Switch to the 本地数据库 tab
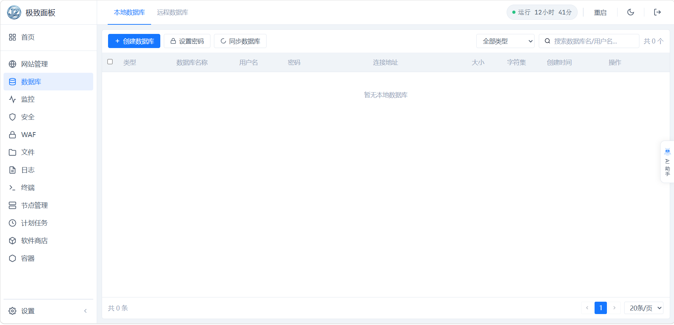Viewport: 674px width, 325px height. tap(129, 12)
